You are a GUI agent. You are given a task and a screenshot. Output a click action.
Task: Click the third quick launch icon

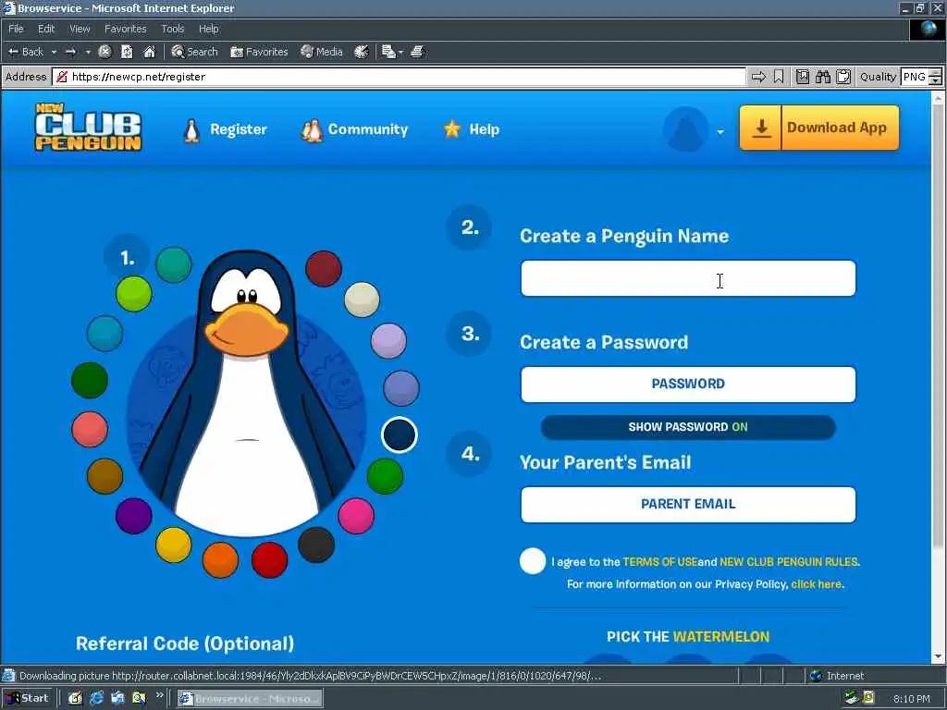point(117,699)
